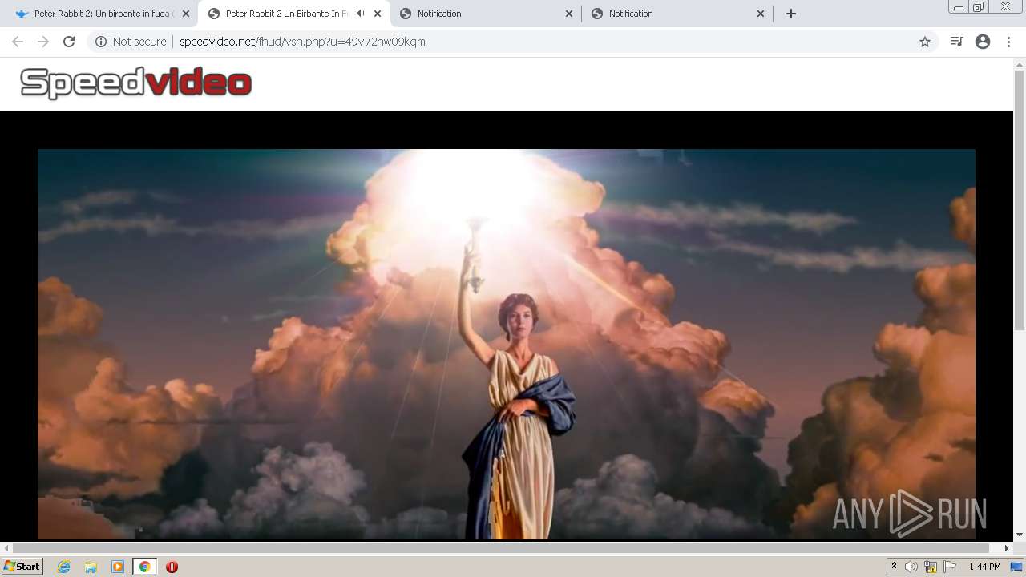Close the active speedvideo tab

(x=378, y=14)
